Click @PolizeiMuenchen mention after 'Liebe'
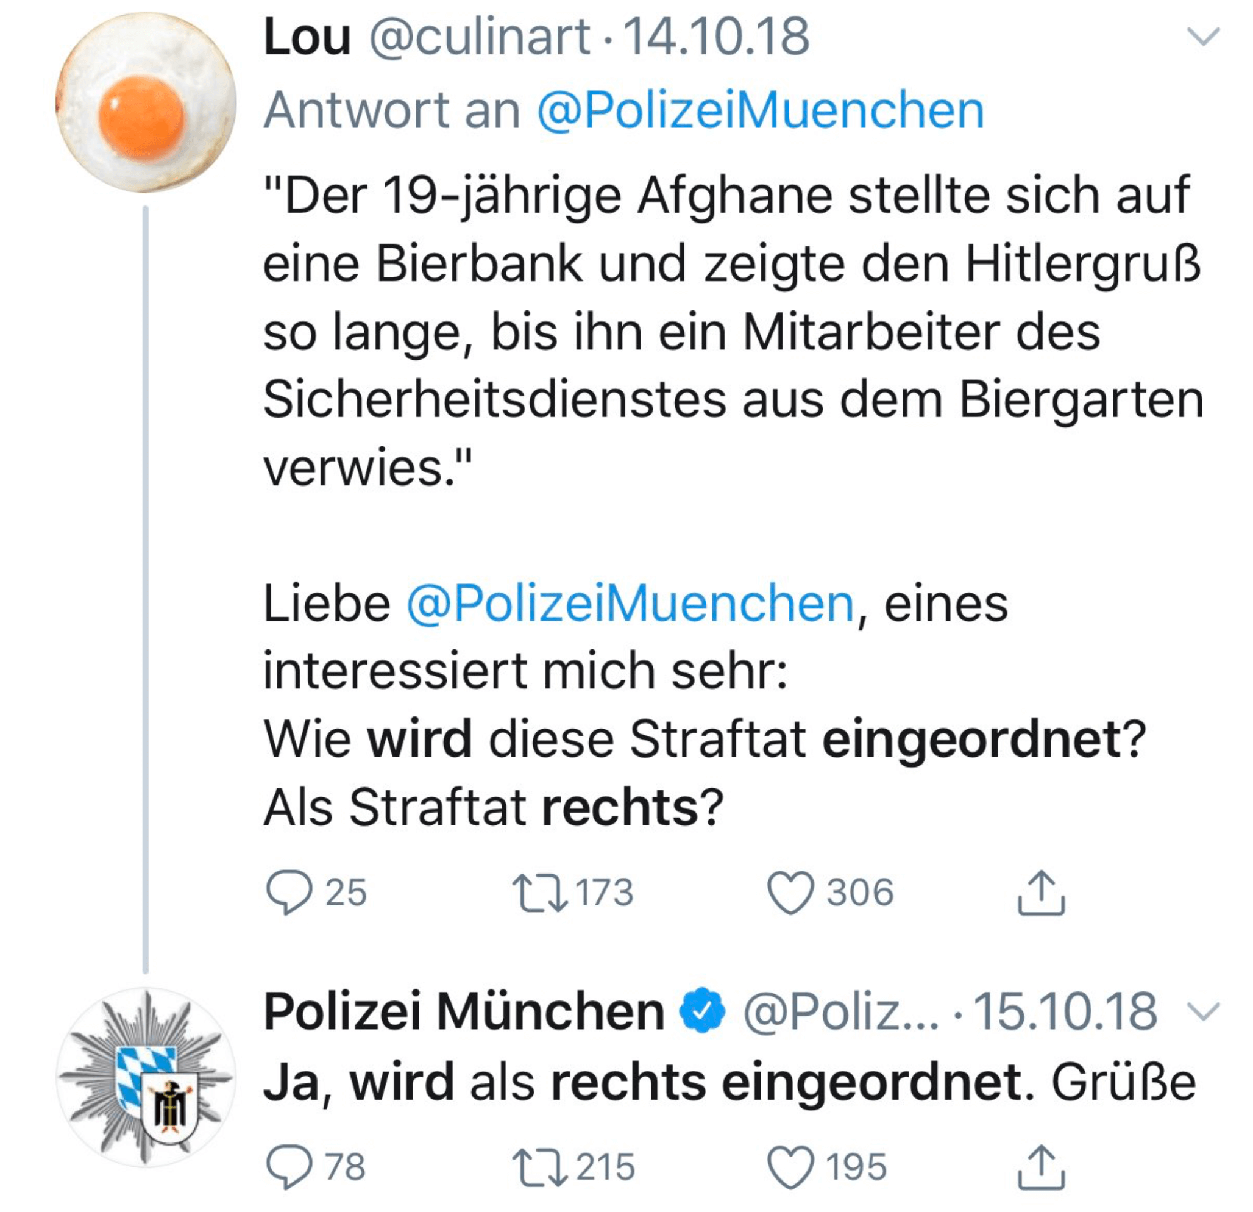 click(630, 603)
